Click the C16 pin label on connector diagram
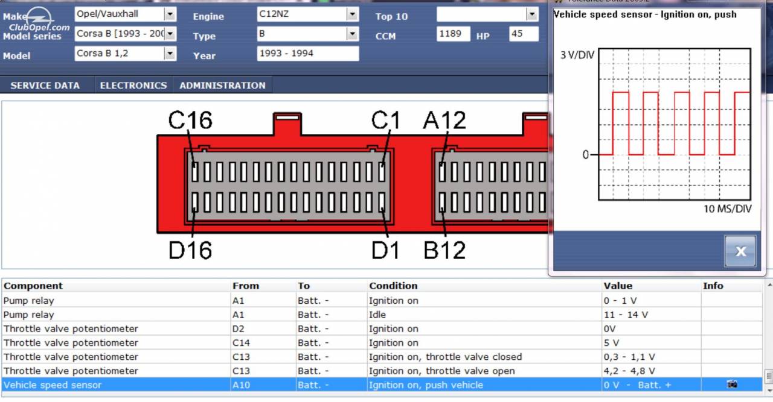The height and width of the screenshot is (402, 773). point(190,121)
